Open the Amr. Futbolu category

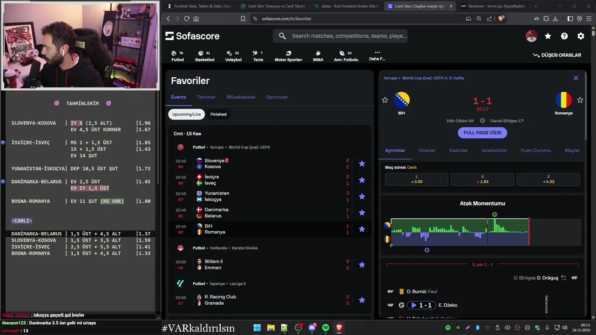pos(346,56)
